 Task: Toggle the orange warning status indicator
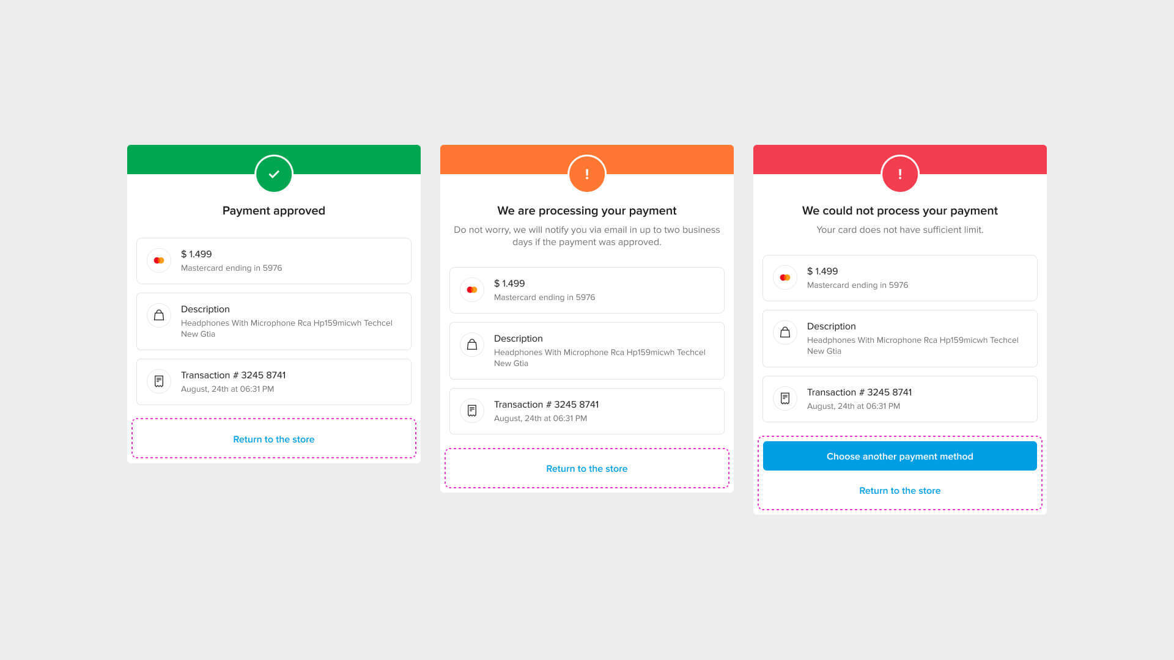[x=587, y=174]
